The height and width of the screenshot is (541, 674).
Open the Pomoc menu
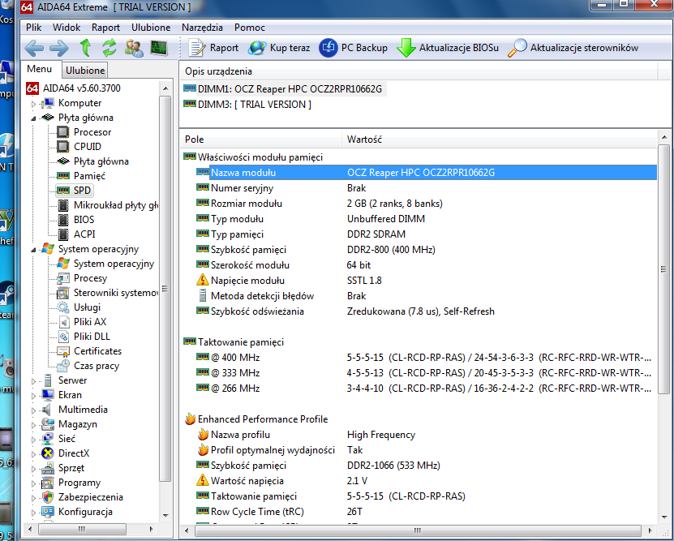249,28
